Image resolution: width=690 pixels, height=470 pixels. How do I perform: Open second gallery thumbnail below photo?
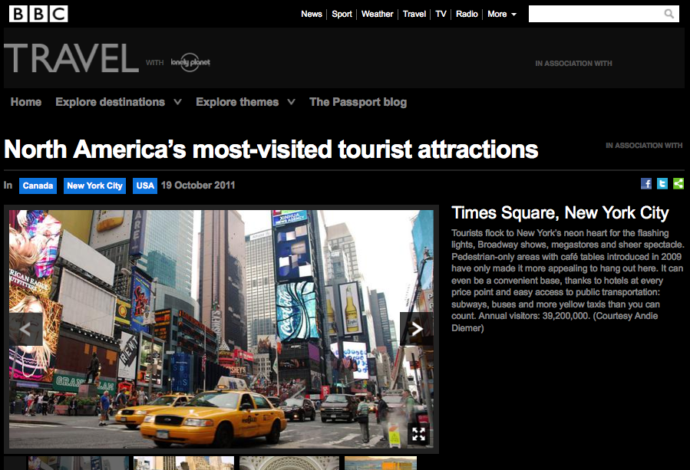click(183, 463)
